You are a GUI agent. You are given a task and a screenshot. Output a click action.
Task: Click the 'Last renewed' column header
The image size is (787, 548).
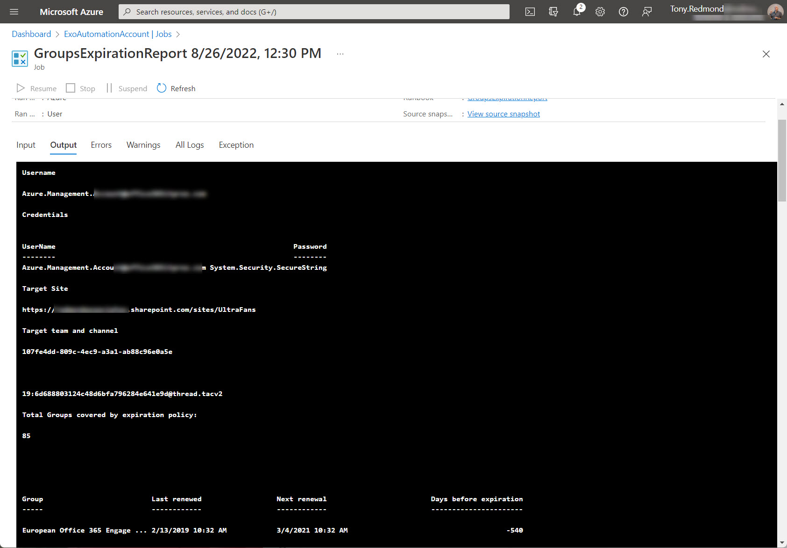point(177,499)
